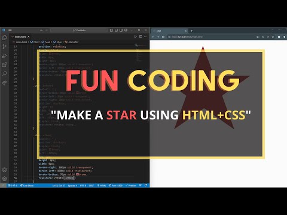Click the VS Code command center search box
Image resolution: width=287 pixels, height=215 pixels.
click(x=79, y=30)
